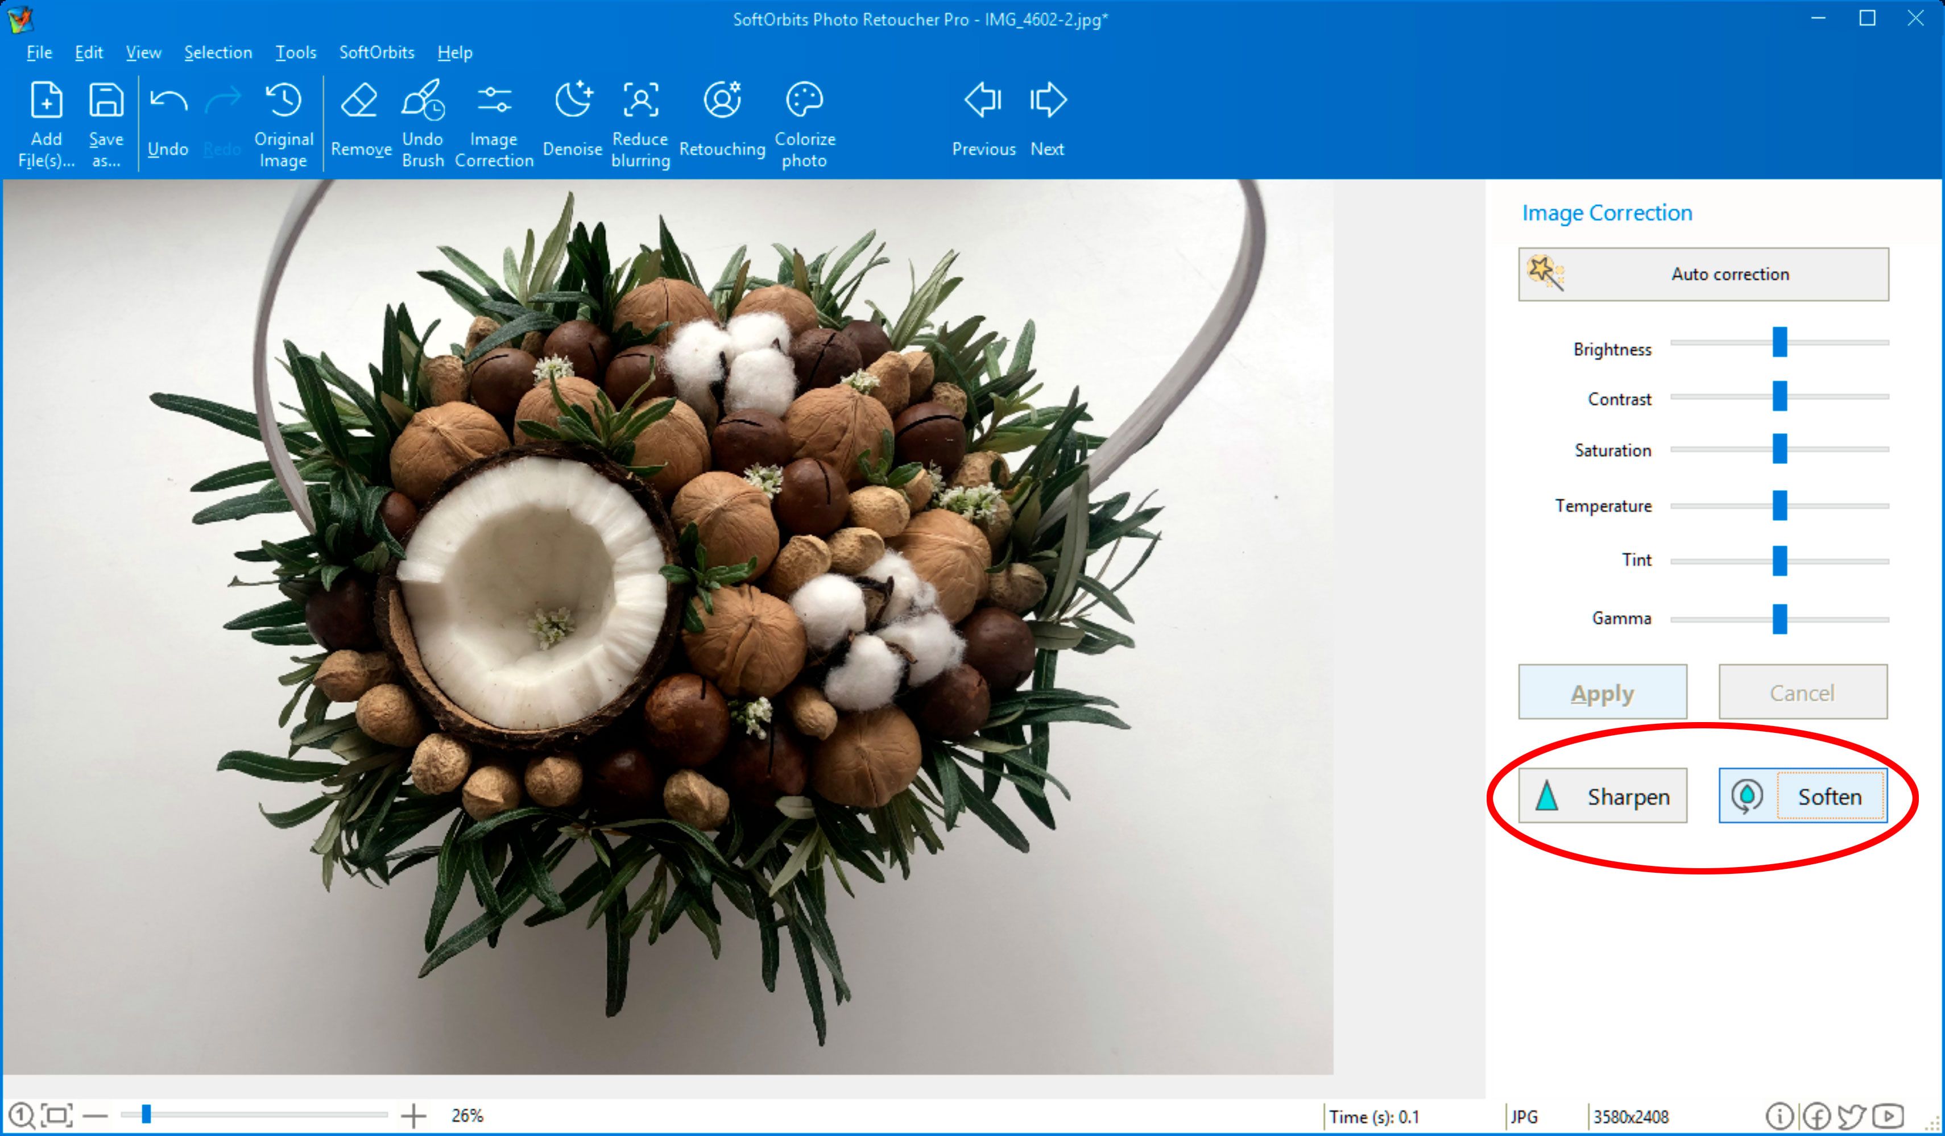This screenshot has width=1945, height=1136.
Task: Select the Reduce Blurring tool
Action: coord(640,122)
